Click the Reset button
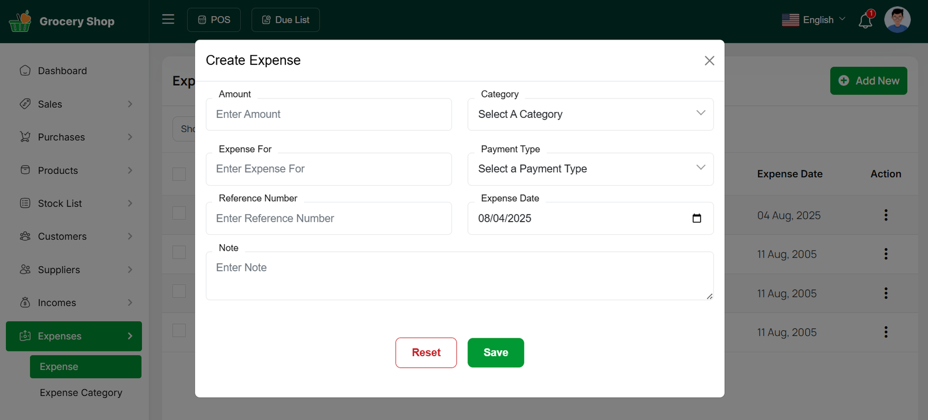Image resolution: width=928 pixels, height=420 pixels. point(426,353)
